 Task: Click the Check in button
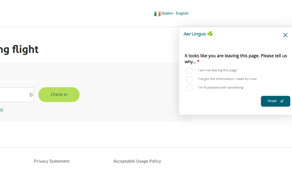[x=59, y=94]
